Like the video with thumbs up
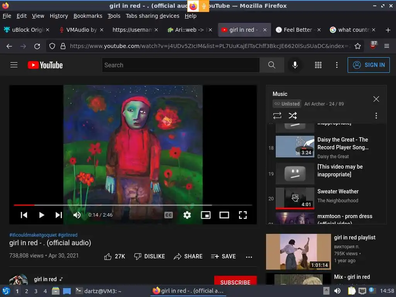 tap(114, 256)
